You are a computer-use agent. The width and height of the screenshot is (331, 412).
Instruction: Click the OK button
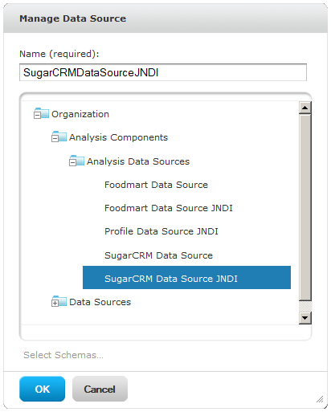[x=42, y=389]
